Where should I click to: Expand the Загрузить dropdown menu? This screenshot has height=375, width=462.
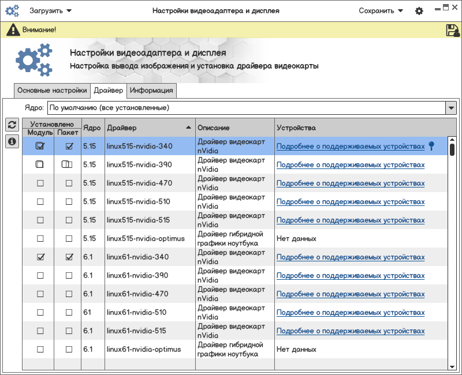[51, 11]
